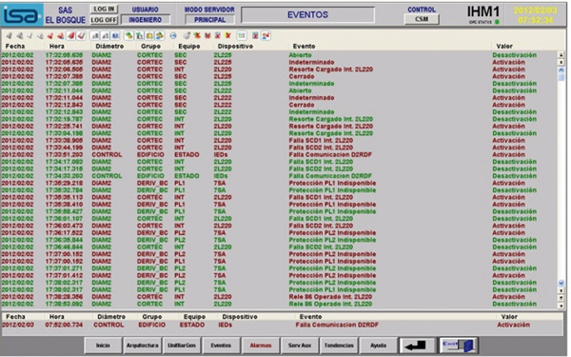Select the event at 17:38:53.092
571x357 pixels.
click(278, 304)
